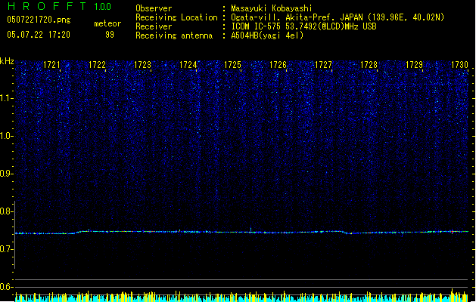Viewport: 476px width, 302px height.
Task: Click the 1723 time marker
Action: [x=142, y=65]
